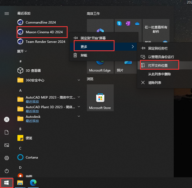Select 固定到"开始"屏幕 in context menu

104,38
